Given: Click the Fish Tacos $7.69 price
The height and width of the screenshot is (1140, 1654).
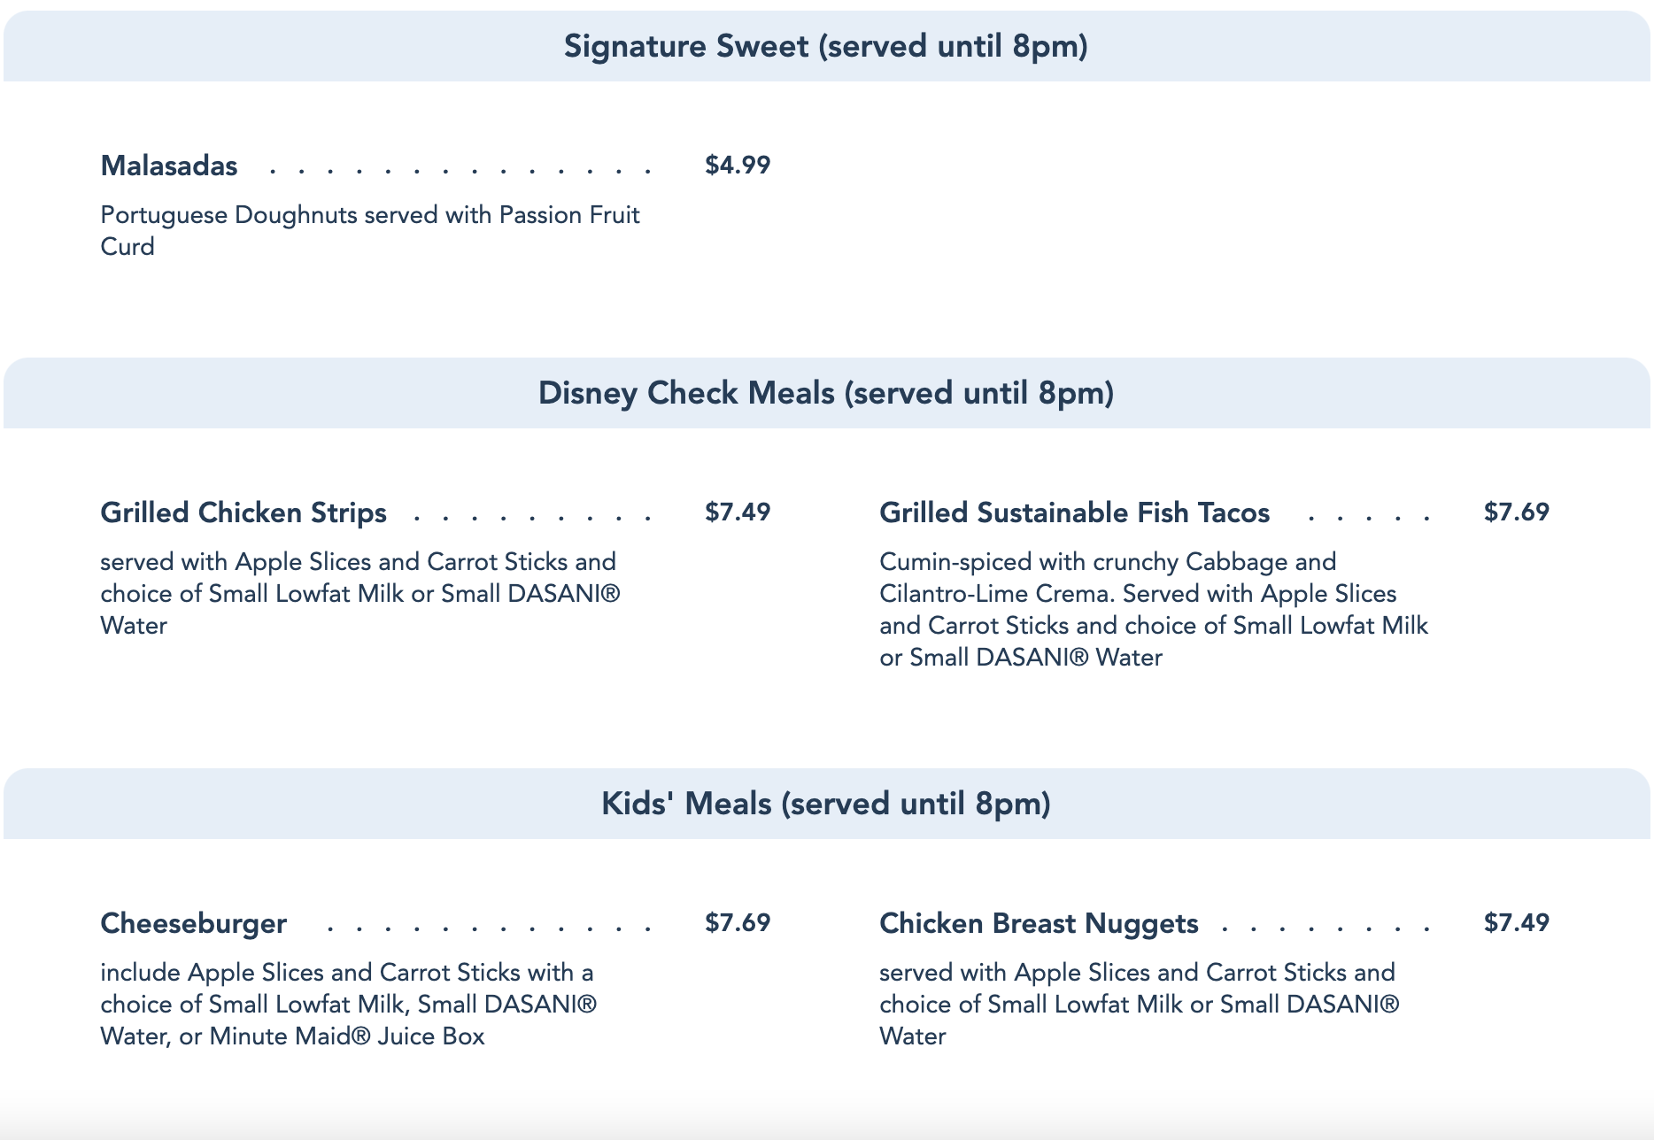Looking at the screenshot, I should [1517, 512].
